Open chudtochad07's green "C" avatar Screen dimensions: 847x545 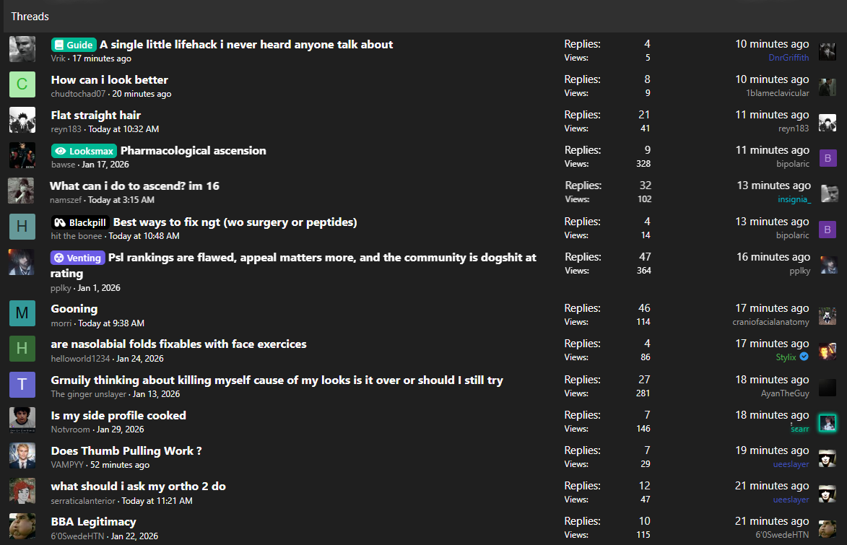pyautogui.click(x=22, y=84)
